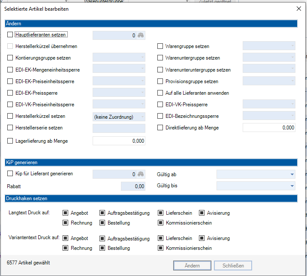Uncheck Langtext Avisierung checkbox

pyautogui.click(x=202, y=213)
